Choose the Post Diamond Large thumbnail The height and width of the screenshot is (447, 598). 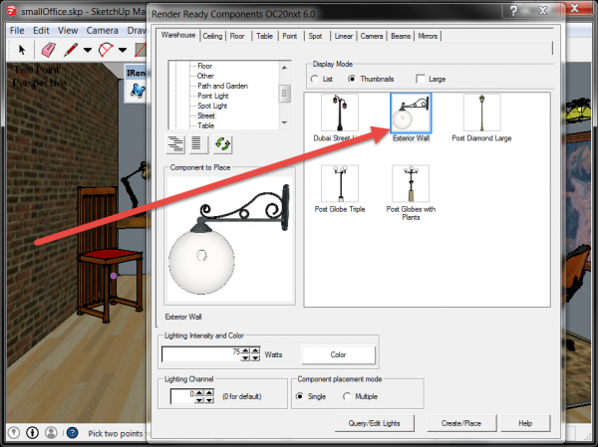(481, 112)
